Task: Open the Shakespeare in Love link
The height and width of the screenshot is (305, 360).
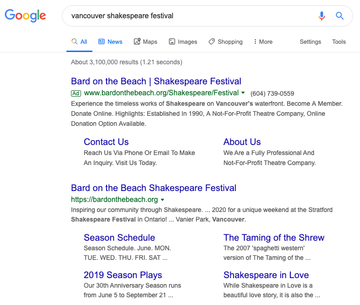Action: (x=266, y=275)
